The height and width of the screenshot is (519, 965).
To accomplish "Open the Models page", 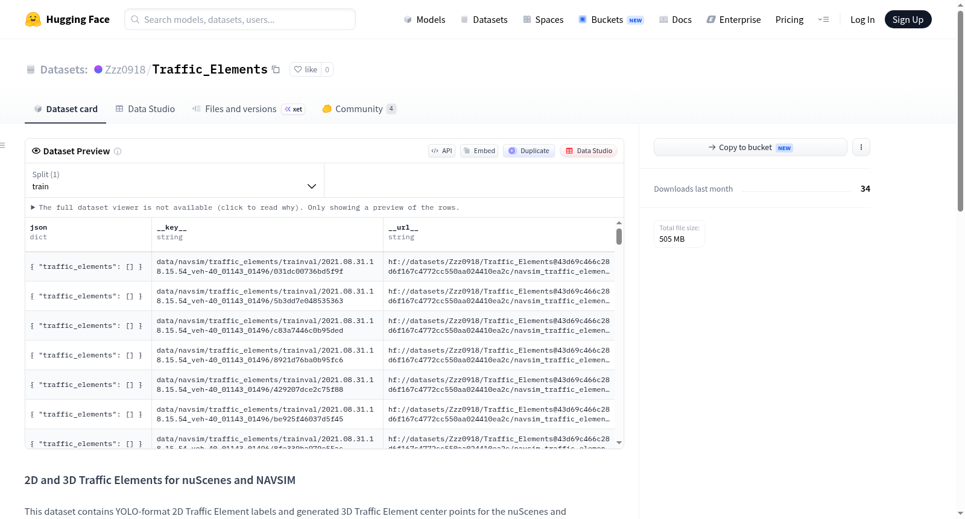I will [x=425, y=20].
